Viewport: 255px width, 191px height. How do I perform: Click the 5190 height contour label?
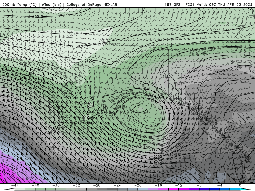[153, 149]
